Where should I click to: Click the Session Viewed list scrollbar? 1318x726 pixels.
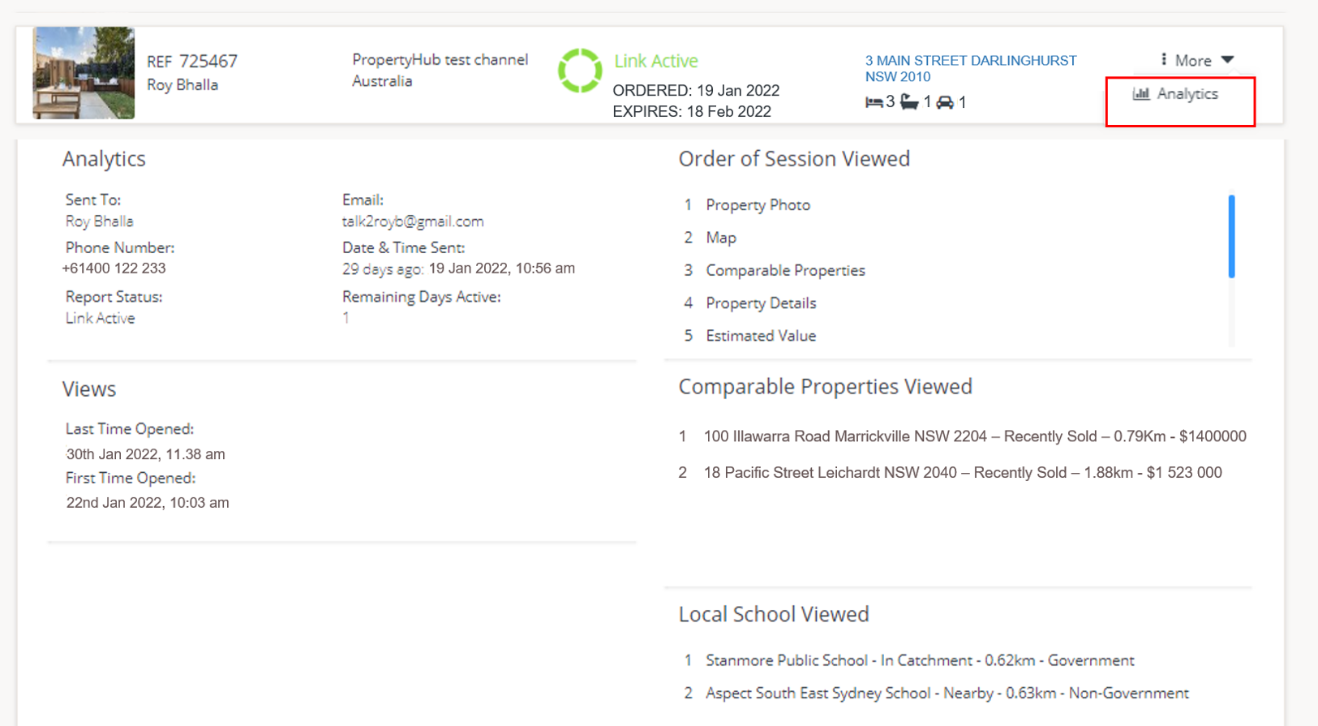[x=1231, y=237]
